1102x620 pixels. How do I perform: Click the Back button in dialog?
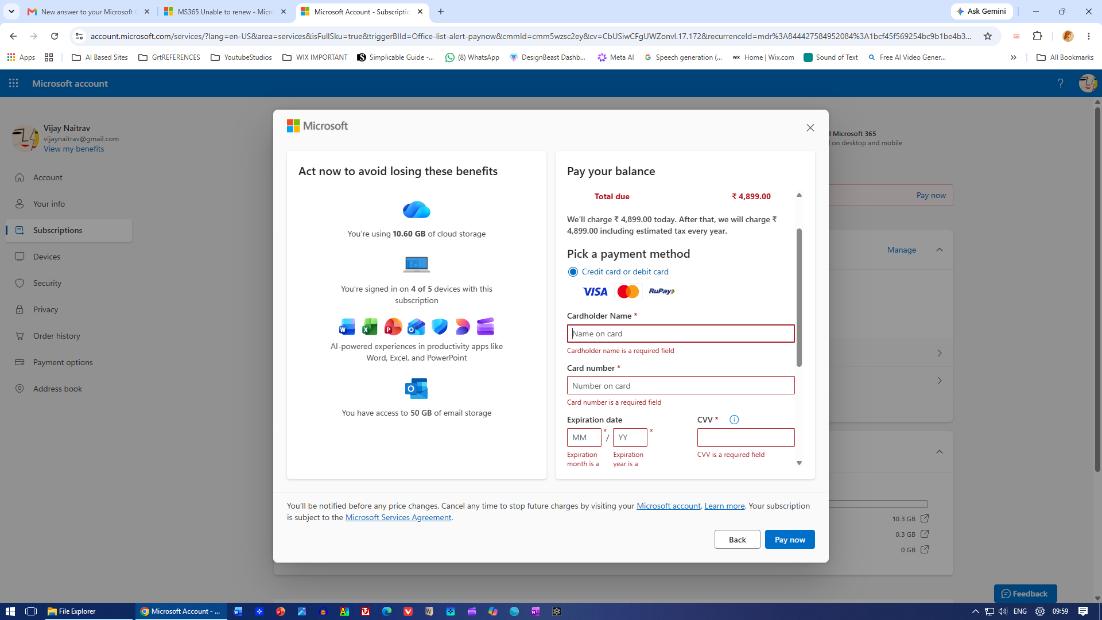pos(737,540)
